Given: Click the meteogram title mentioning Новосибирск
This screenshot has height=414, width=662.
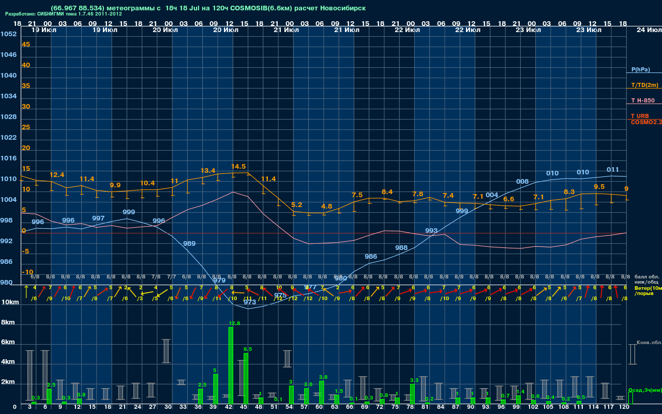Looking at the screenshot, I should 208,8.
